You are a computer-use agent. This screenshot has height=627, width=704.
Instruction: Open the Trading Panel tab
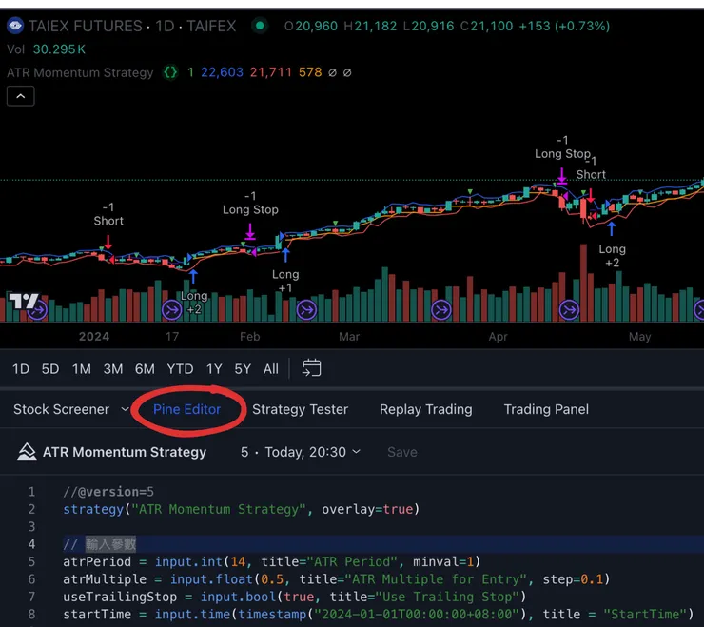[x=546, y=409]
